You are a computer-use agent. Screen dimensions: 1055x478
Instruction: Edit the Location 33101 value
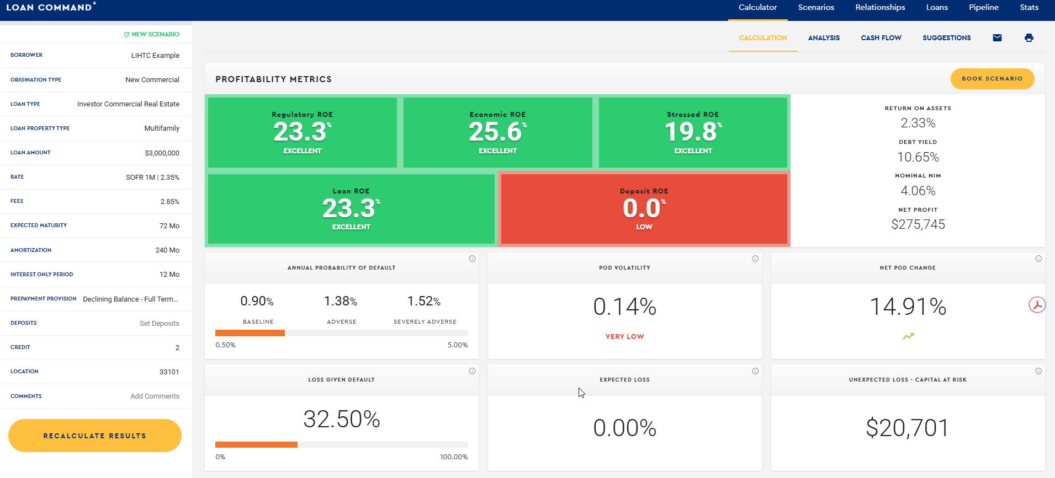pyautogui.click(x=96, y=372)
